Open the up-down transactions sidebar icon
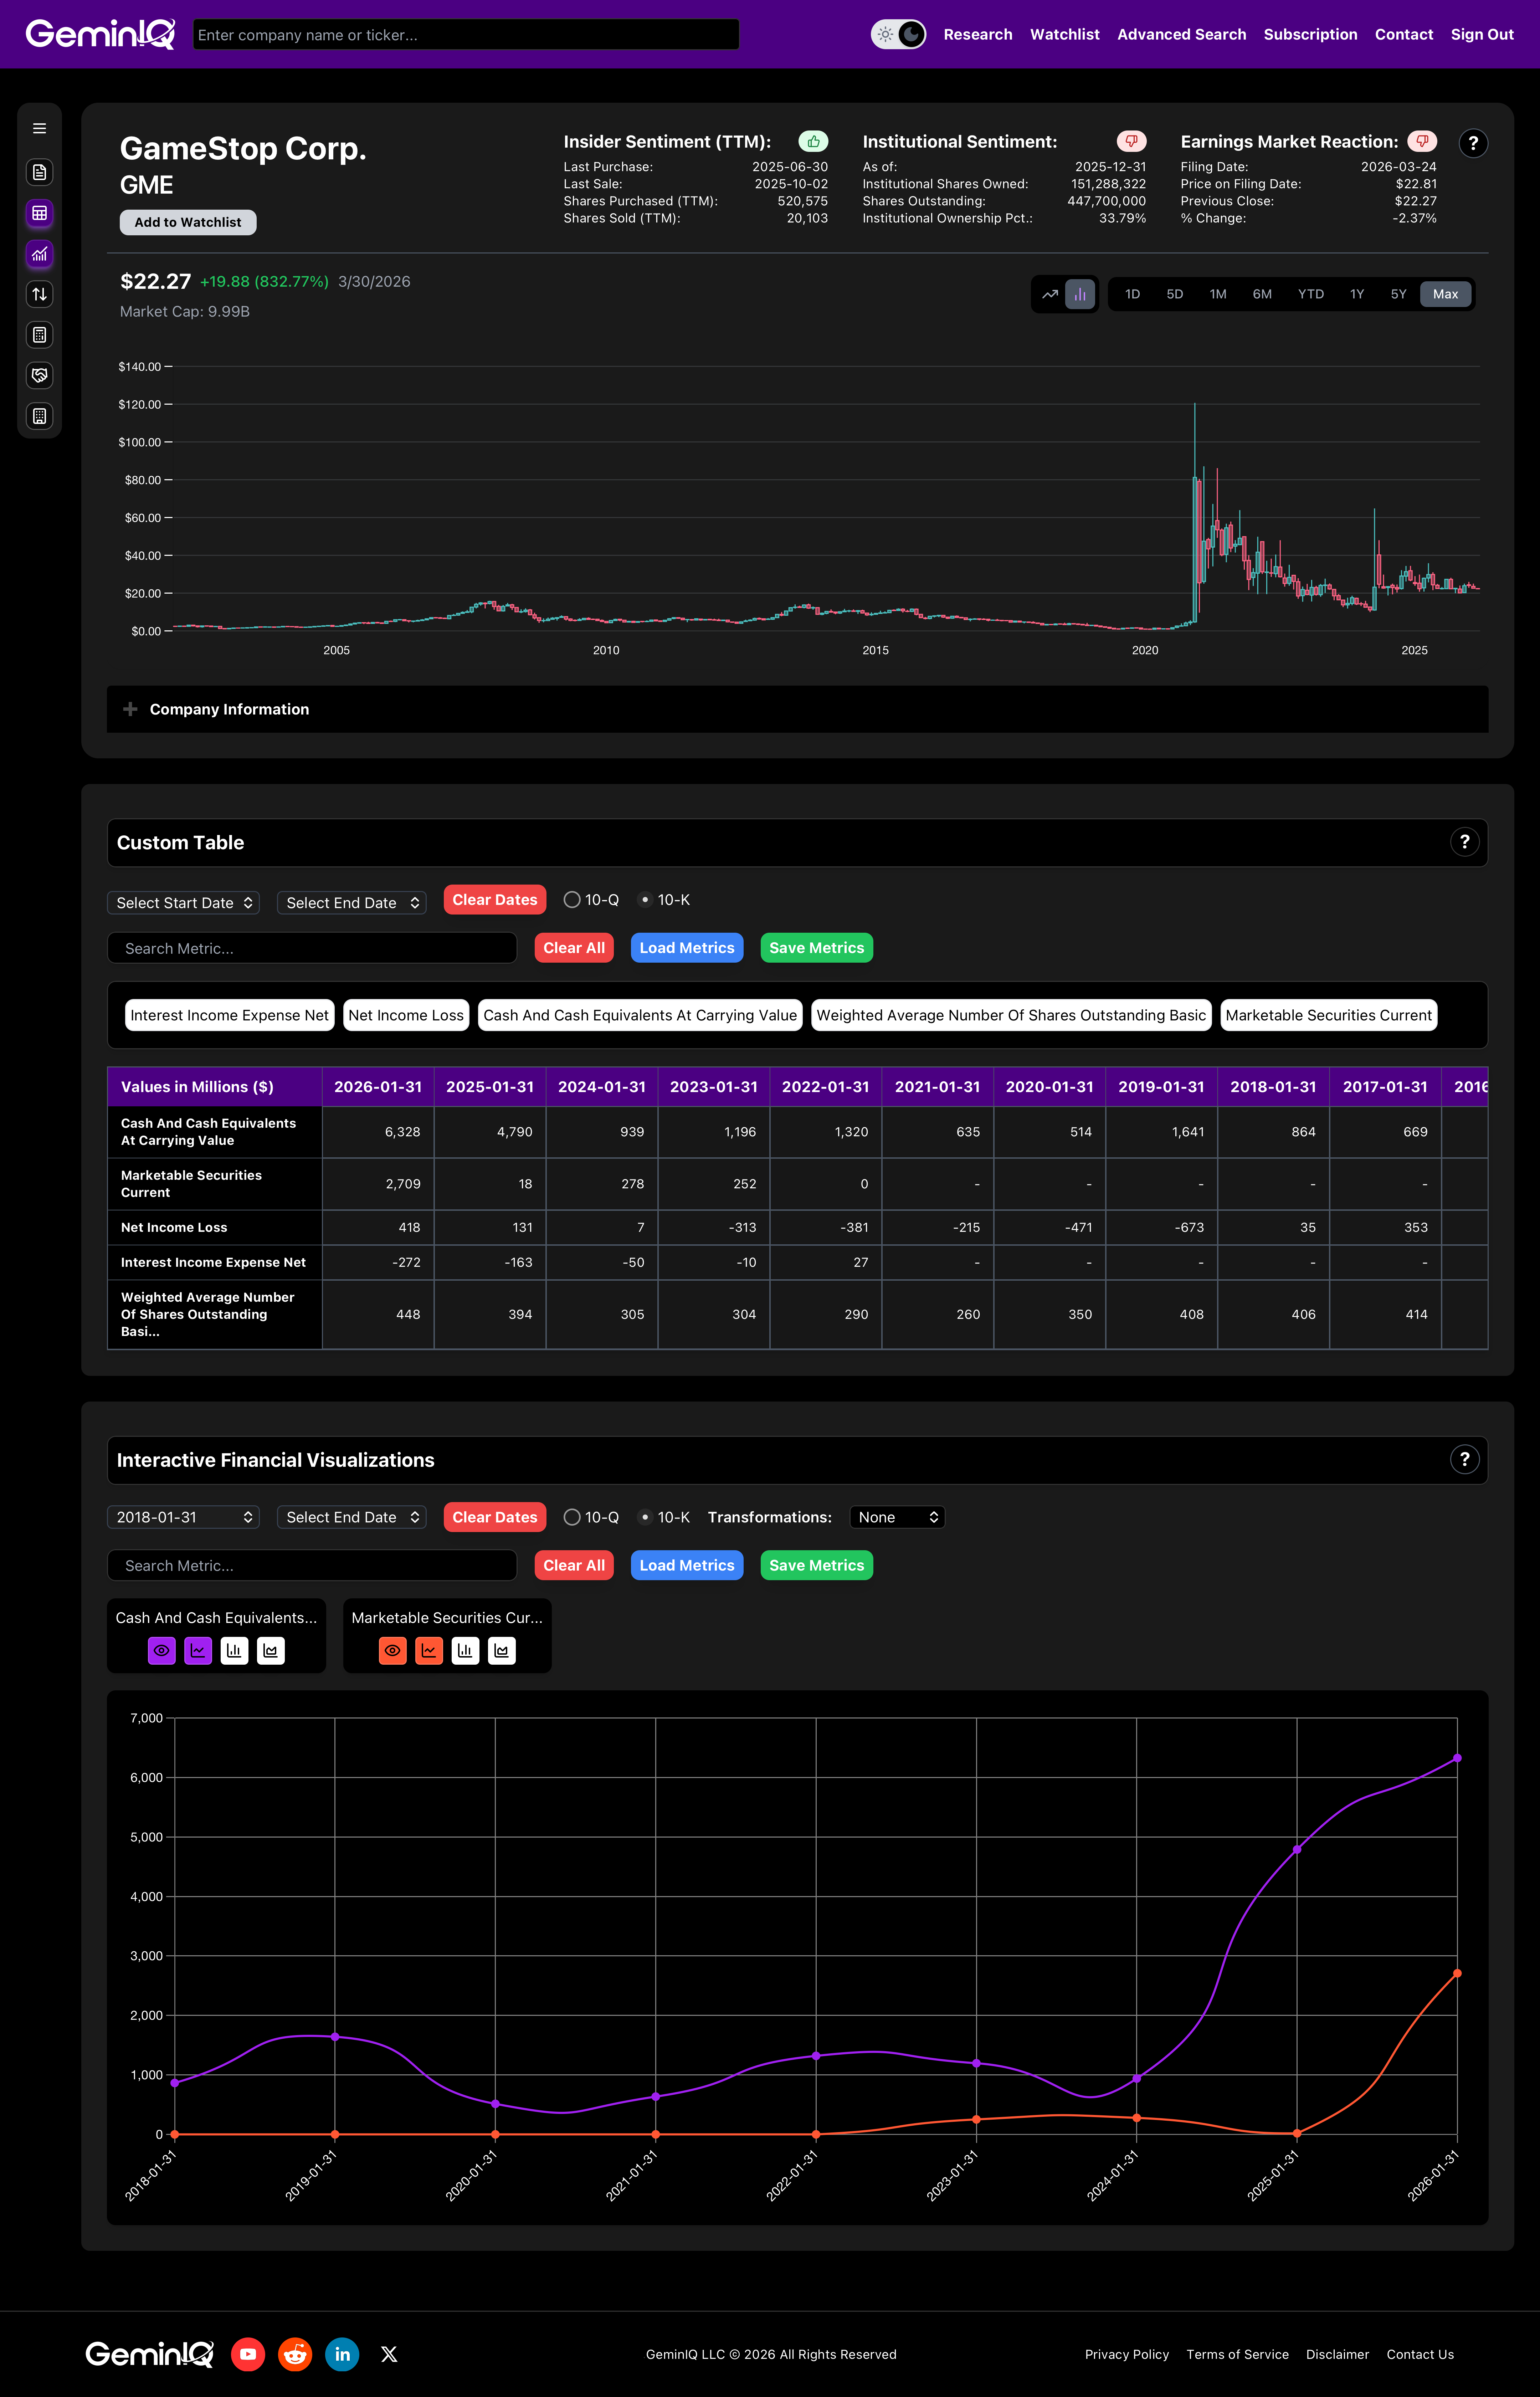 pyautogui.click(x=39, y=294)
